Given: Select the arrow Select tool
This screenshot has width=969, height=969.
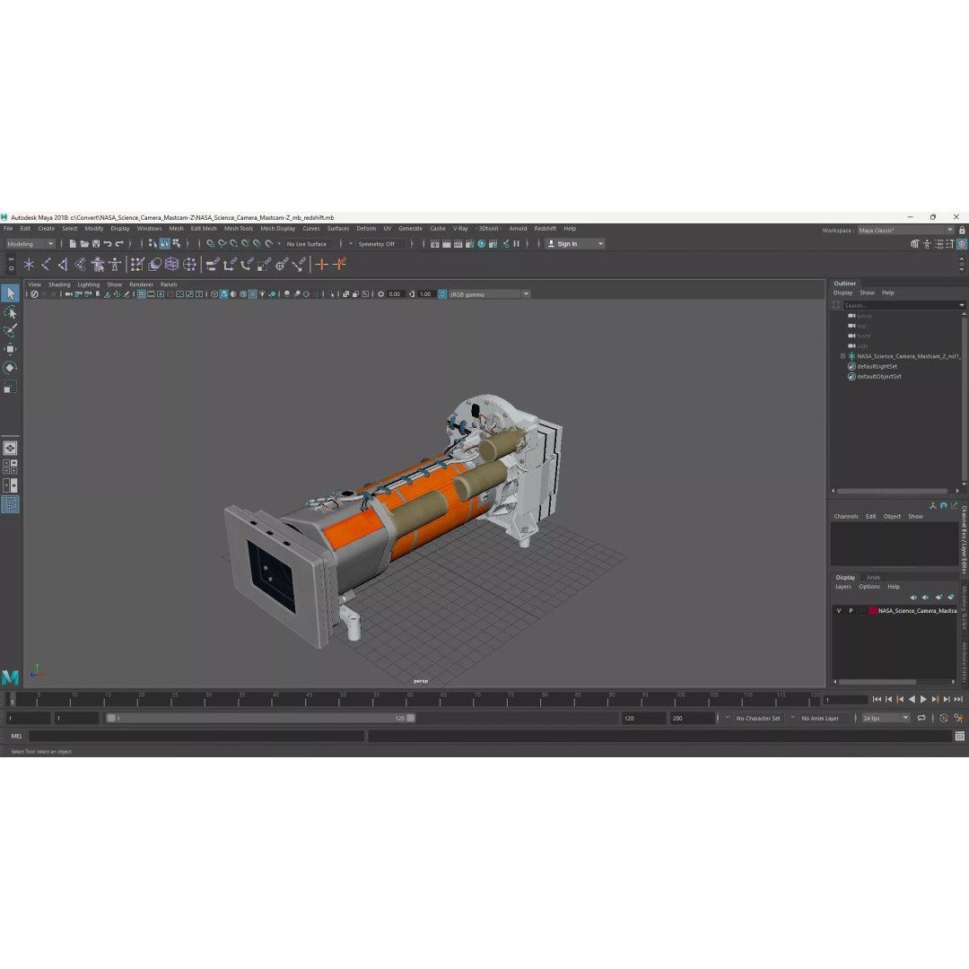Looking at the screenshot, I should pos(11,292).
